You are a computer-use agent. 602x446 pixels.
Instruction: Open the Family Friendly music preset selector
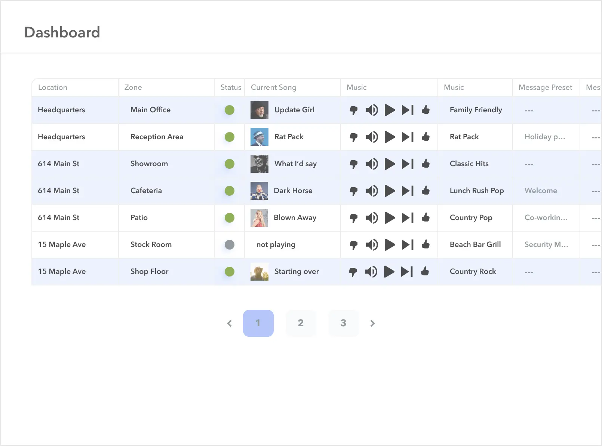(x=475, y=110)
